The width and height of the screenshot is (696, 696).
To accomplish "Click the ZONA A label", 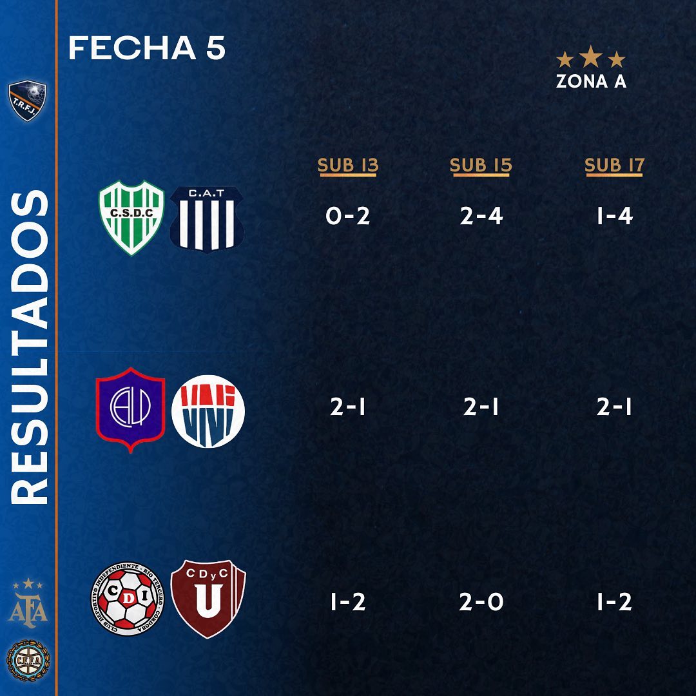I will (x=591, y=82).
